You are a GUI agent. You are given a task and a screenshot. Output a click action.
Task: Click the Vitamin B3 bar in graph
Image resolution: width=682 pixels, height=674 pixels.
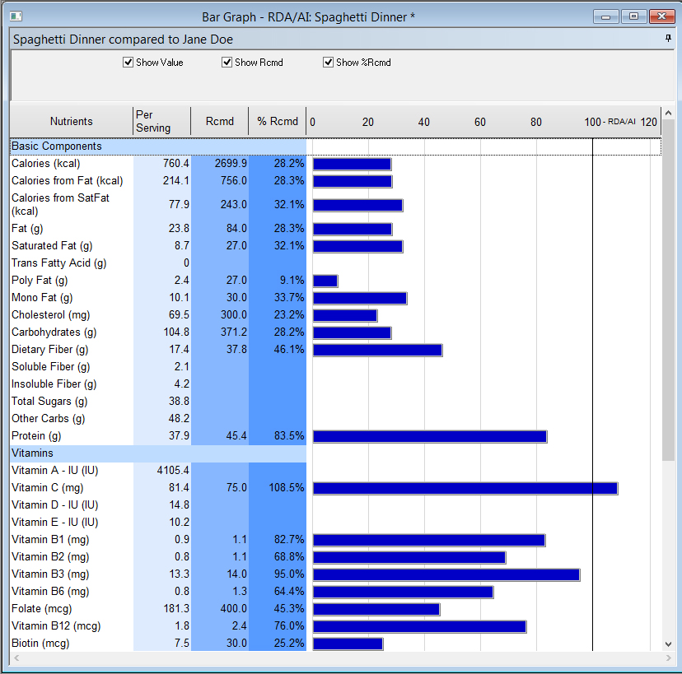[446, 575]
